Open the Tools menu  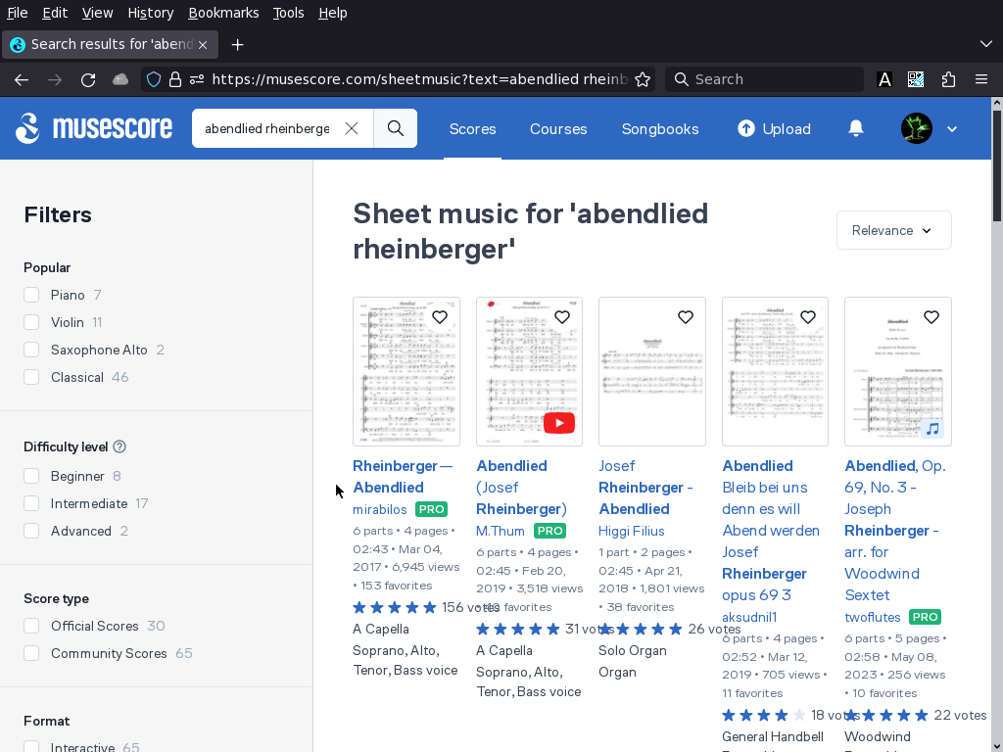click(288, 13)
